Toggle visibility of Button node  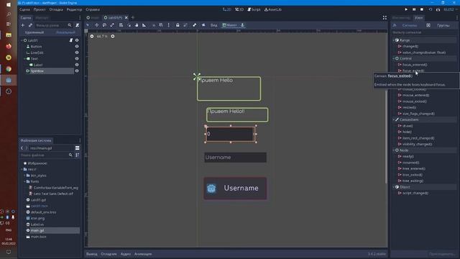tap(77, 46)
